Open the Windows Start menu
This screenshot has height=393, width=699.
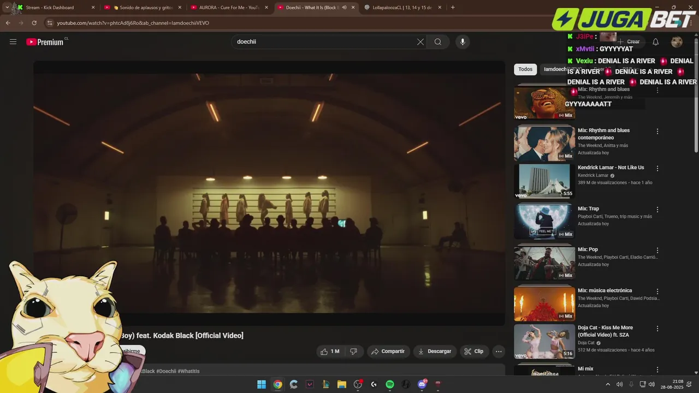262,384
